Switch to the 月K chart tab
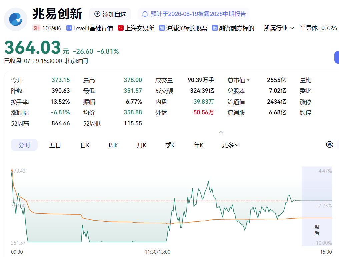Image resolution: width=339 pixels, height=257 pixels. [x=142, y=145]
